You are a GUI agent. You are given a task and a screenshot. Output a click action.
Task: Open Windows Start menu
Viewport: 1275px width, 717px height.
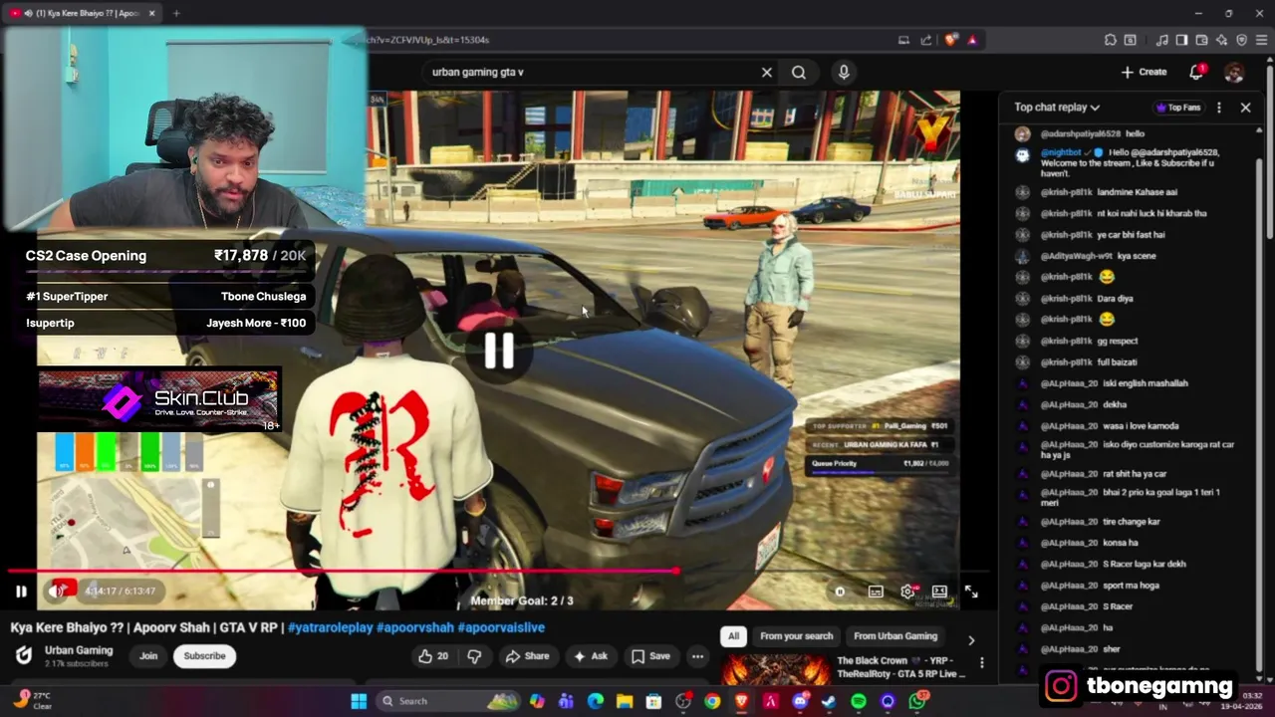[359, 701]
